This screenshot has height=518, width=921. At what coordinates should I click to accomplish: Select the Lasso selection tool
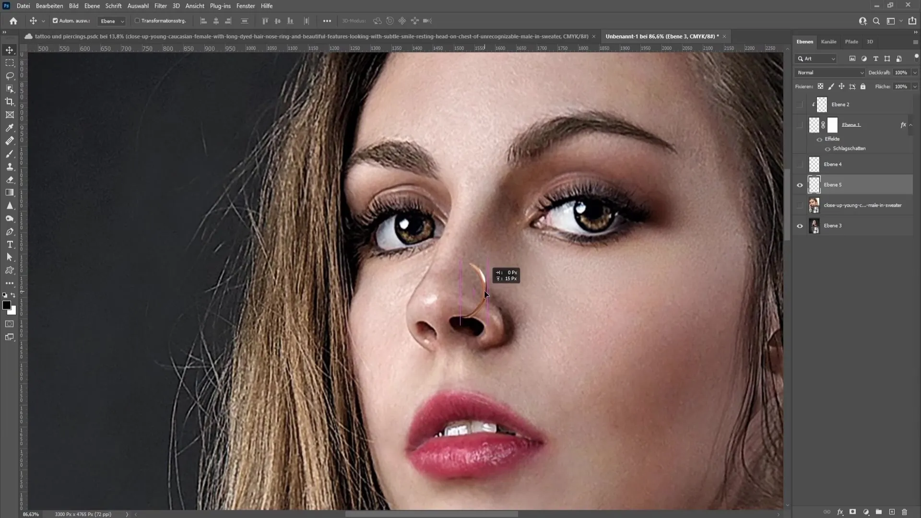click(x=10, y=75)
